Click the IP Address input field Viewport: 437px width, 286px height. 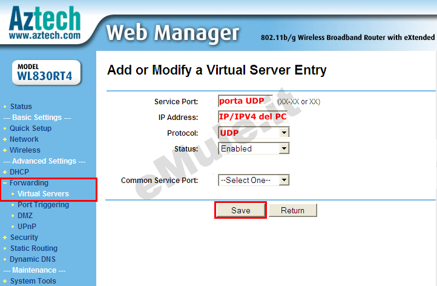click(252, 116)
